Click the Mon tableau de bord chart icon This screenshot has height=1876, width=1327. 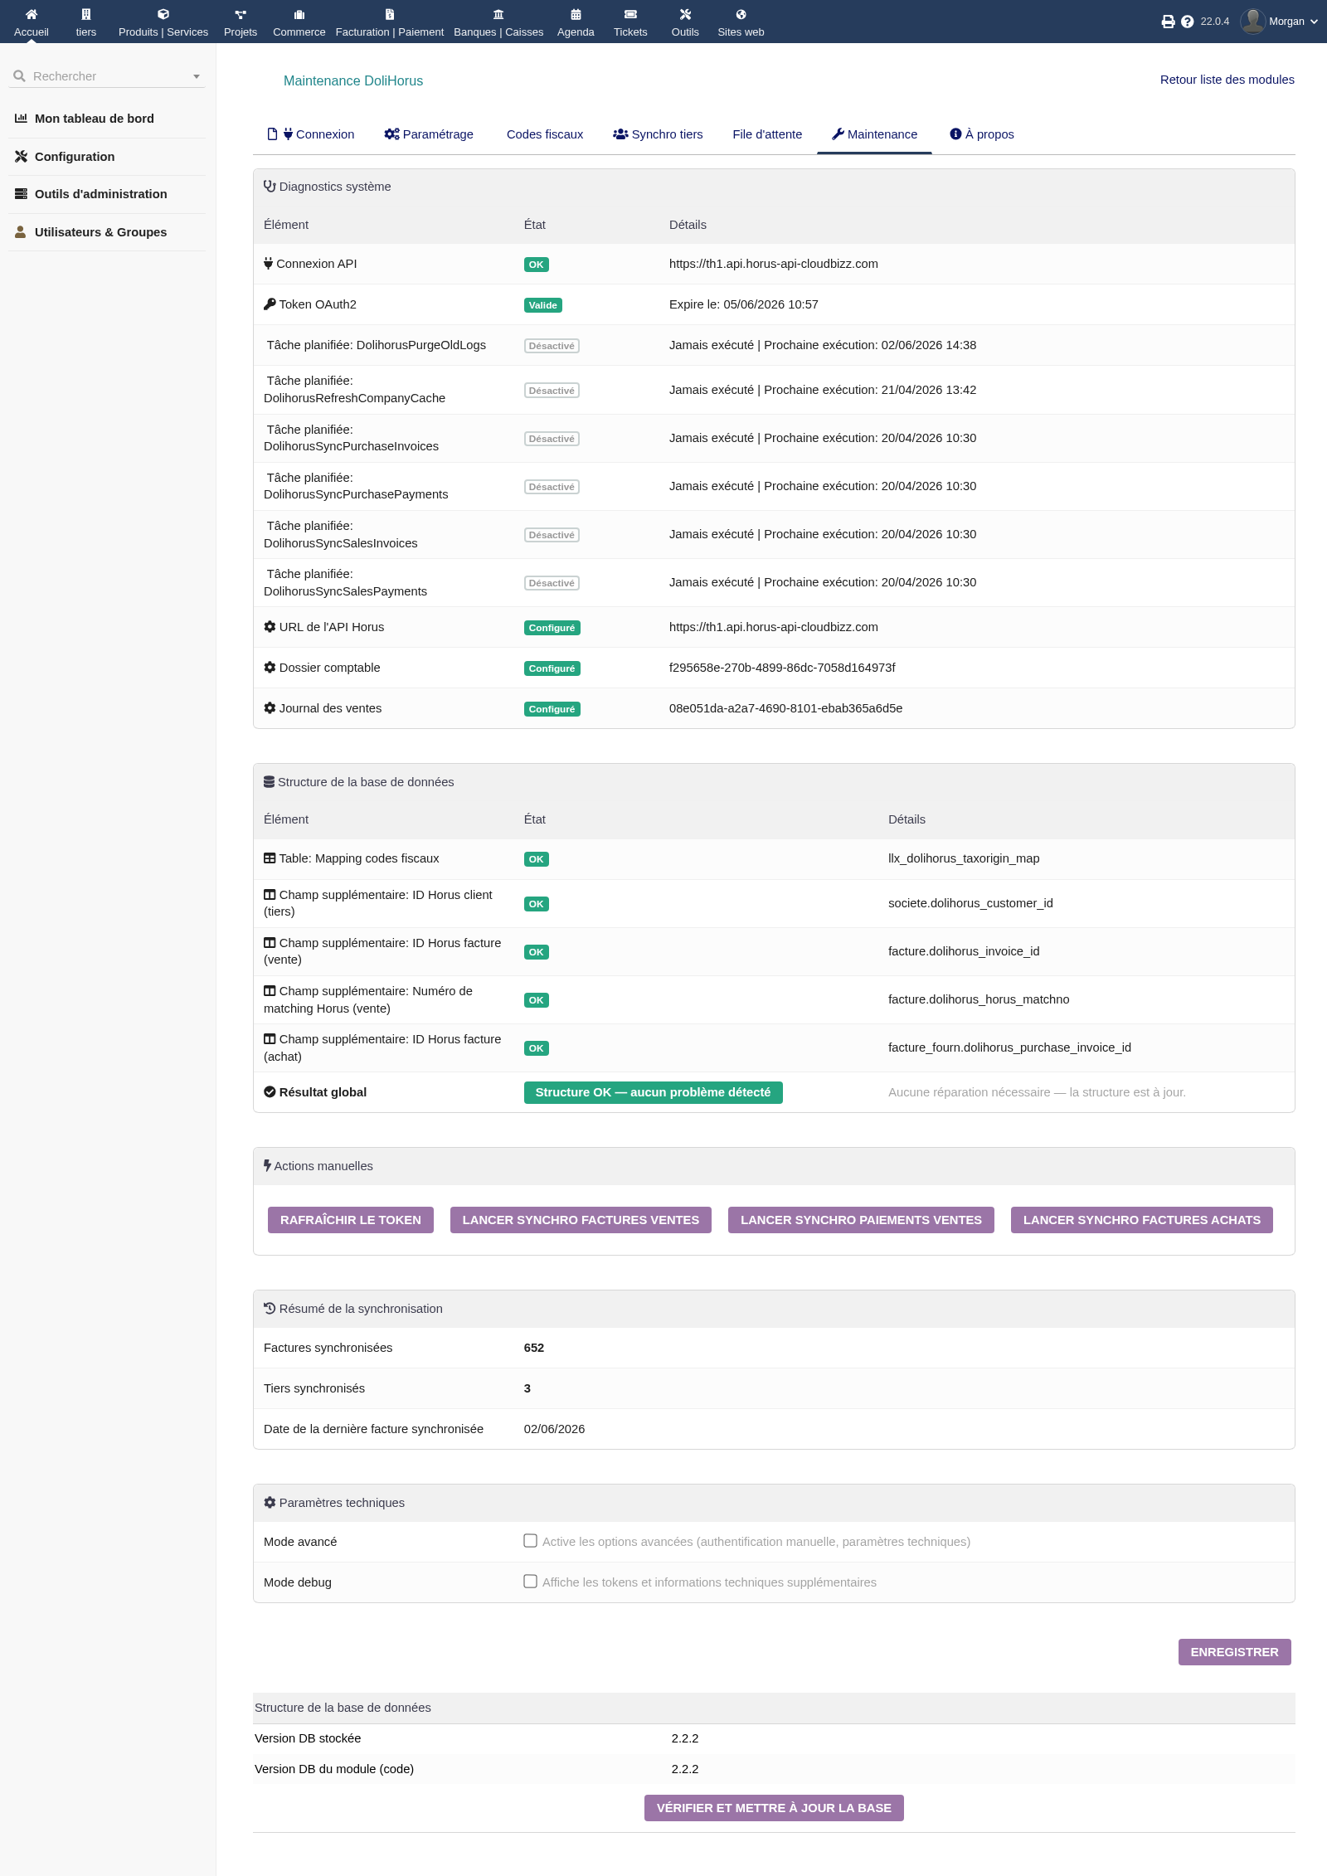point(21,119)
